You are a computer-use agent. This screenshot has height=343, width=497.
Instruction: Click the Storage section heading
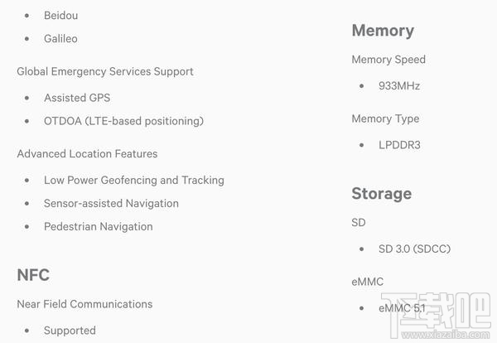point(381,194)
